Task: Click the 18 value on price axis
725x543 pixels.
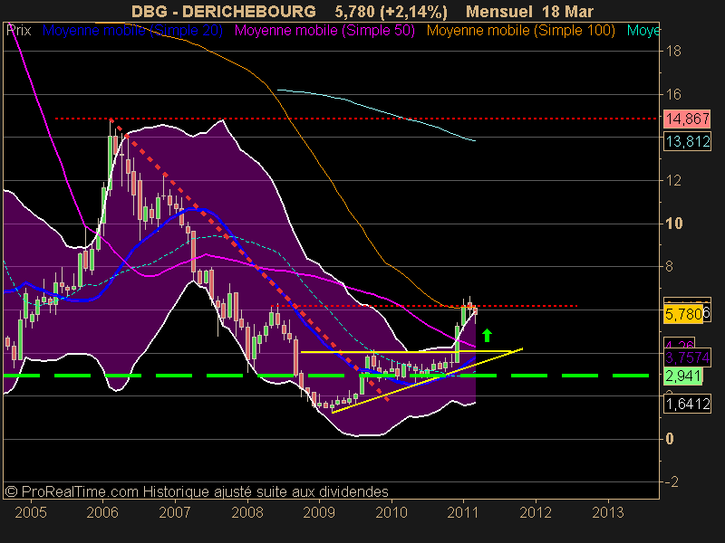Action: [x=673, y=52]
